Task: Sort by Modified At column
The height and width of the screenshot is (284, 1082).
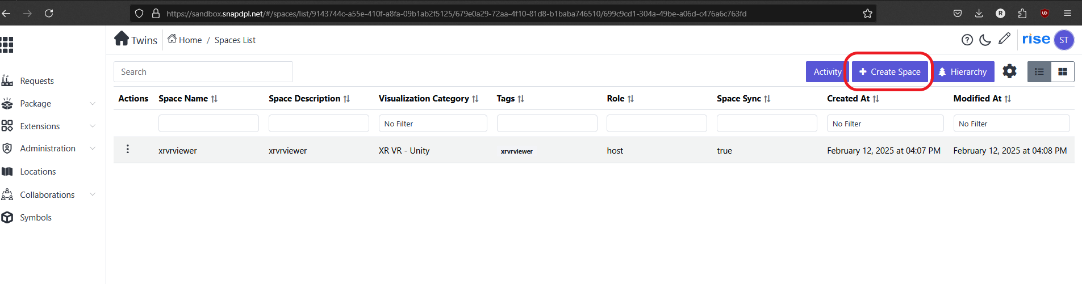Action: pyautogui.click(x=1008, y=99)
